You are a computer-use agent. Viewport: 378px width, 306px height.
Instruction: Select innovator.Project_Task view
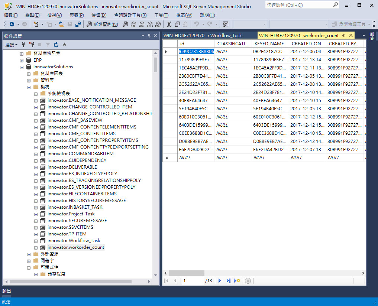click(x=71, y=214)
